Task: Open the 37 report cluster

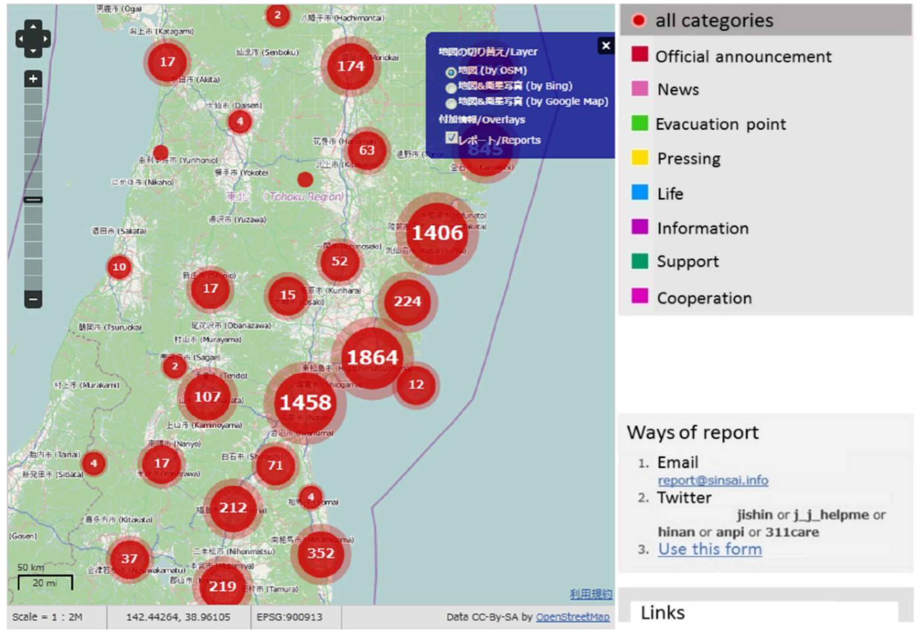Action: click(129, 559)
